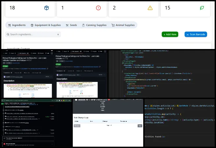
Task: Open the Ingredients tab
Action: pyautogui.click(x=17, y=25)
